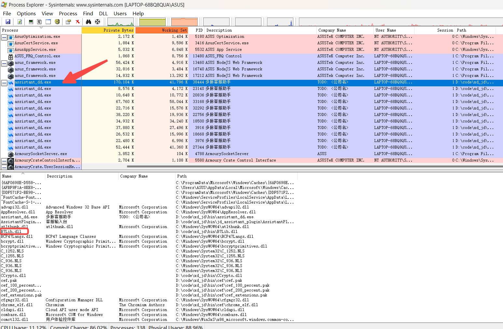Open the Process menu
This screenshot has width=503, height=329.
(68, 13)
